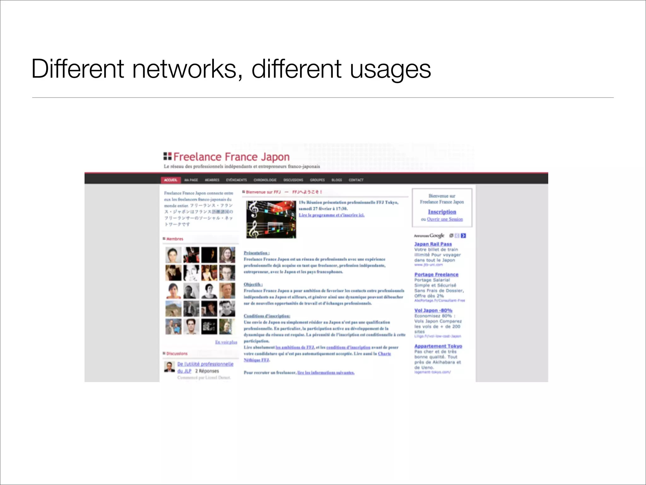Open De l'utilité professionnelle discussion link
Image resolution: width=646 pixels, height=485 pixels.
click(205, 364)
